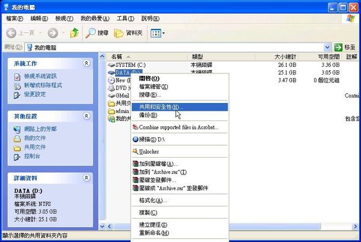Click the 新增或移除程式 icon

tap(17, 86)
